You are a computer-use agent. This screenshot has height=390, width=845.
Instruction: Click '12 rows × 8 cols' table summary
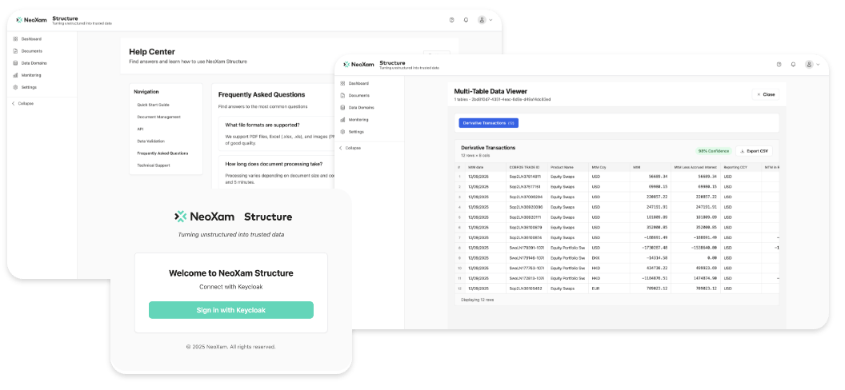(475, 155)
